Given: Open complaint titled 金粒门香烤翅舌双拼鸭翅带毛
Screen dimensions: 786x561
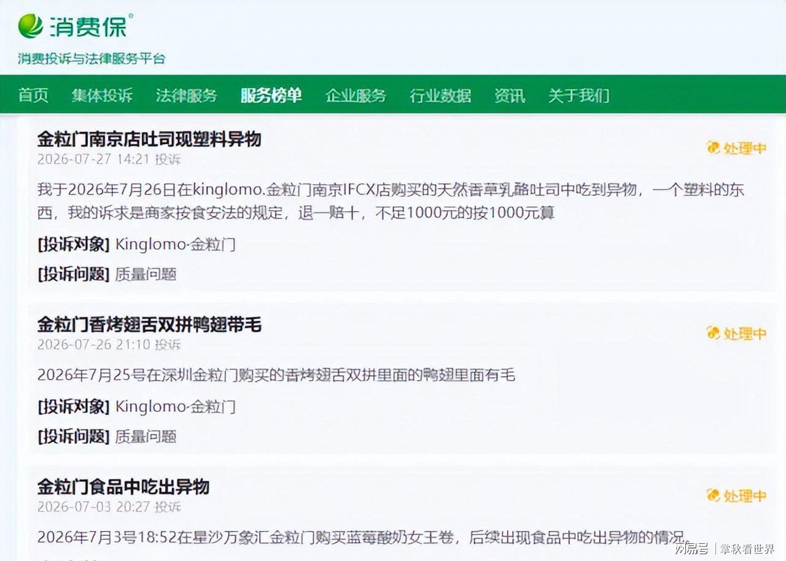Looking at the screenshot, I should [149, 324].
